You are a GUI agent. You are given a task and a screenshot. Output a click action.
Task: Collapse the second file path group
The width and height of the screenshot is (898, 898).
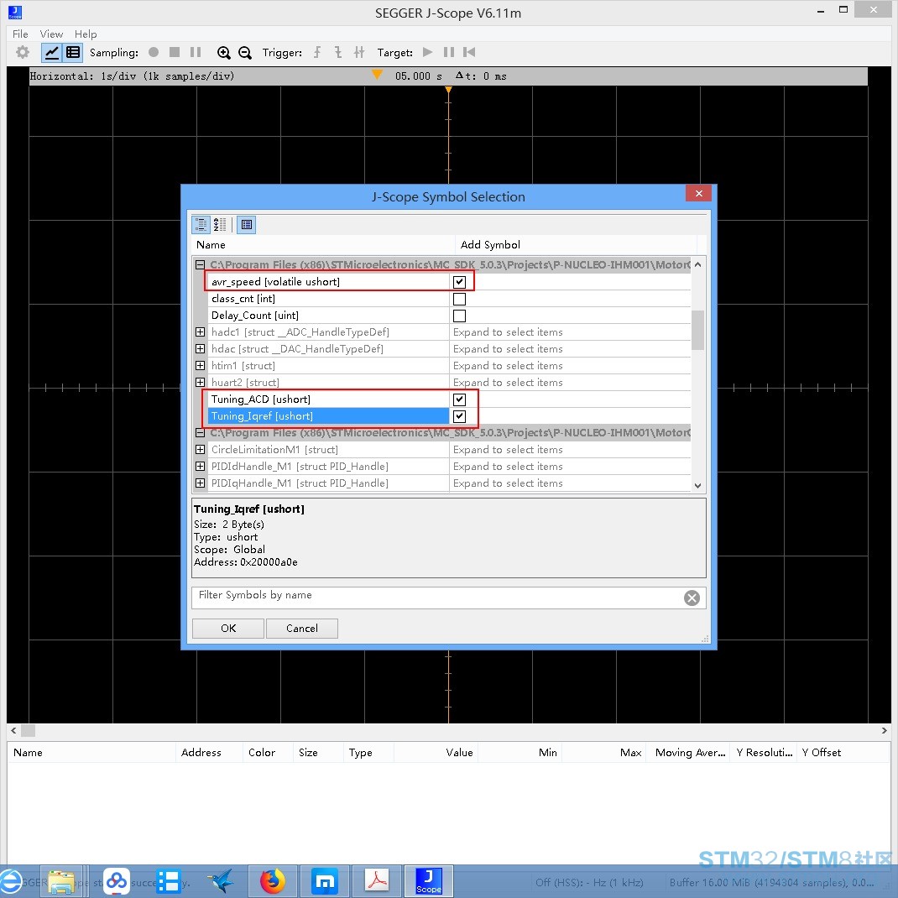[x=200, y=433]
